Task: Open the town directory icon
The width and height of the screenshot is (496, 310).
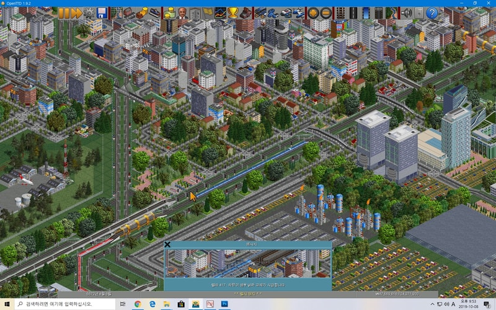Action: (129, 13)
